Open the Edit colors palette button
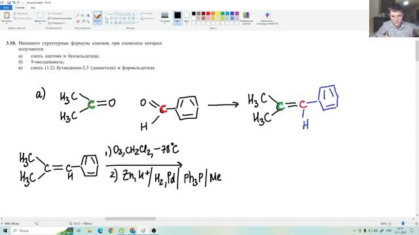419x235 pixels. click(x=246, y=18)
